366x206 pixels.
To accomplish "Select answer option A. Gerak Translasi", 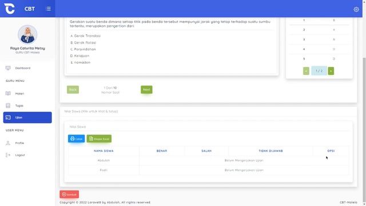I will [x=85, y=36].
